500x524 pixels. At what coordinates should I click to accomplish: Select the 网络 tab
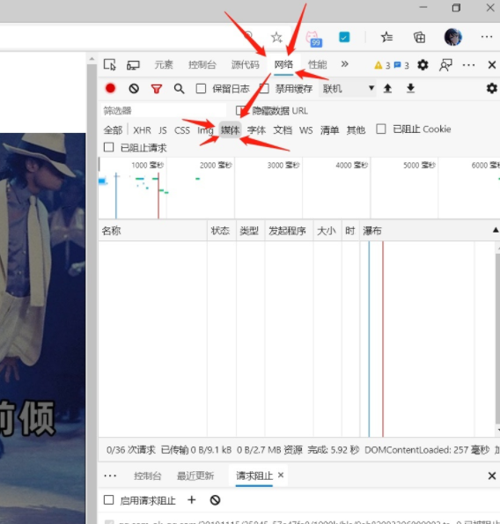pyautogui.click(x=283, y=64)
